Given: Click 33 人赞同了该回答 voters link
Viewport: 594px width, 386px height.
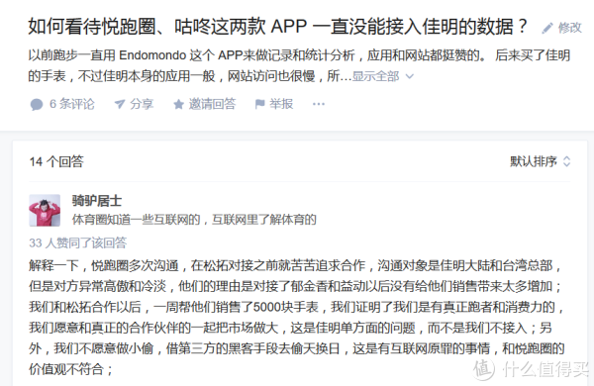Looking at the screenshot, I should (77, 242).
